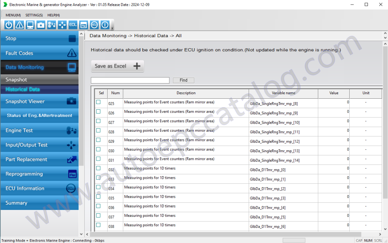Open Fault Codes in the sidebar
This screenshot has width=388, height=243.
tap(39, 53)
